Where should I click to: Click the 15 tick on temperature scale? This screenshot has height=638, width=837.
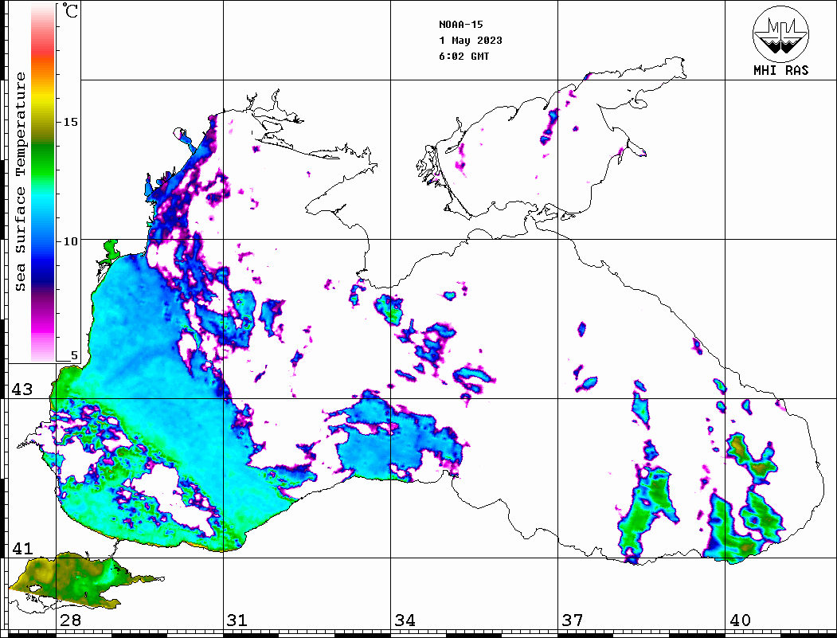(x=70, y=122)
